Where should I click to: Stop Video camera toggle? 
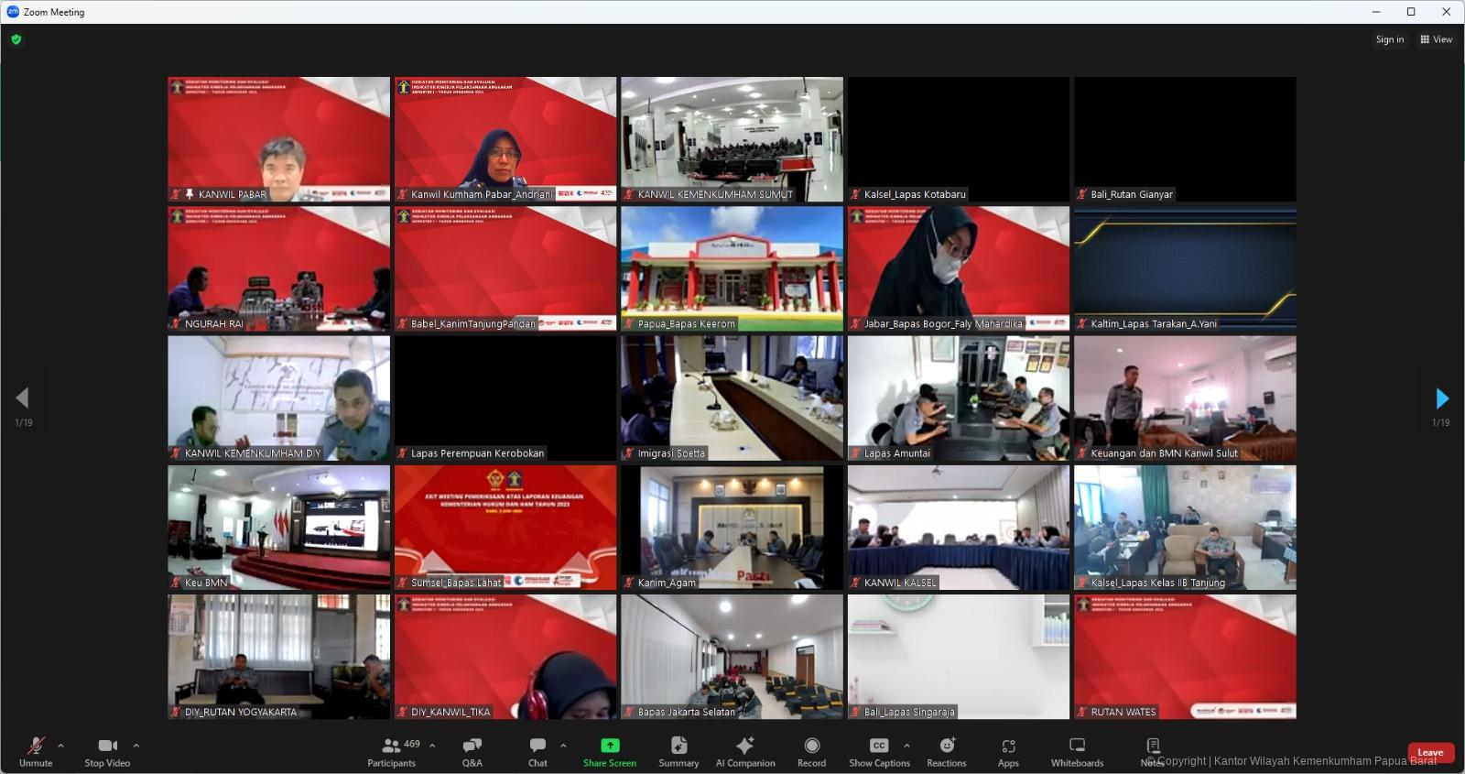tap(107, 751)
